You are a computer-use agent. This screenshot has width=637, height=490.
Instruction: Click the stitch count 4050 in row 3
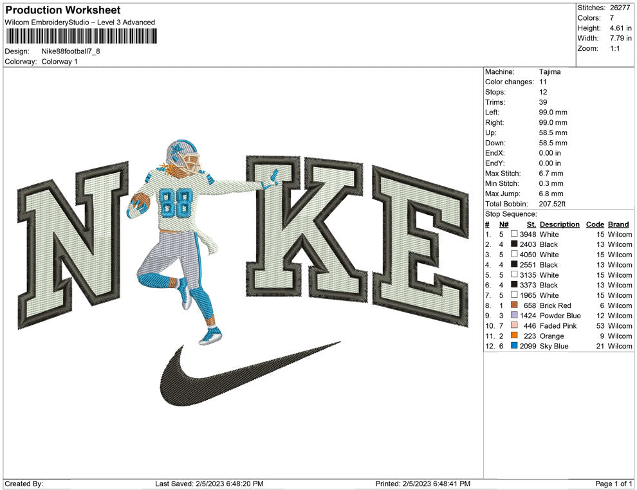(528, 255)
